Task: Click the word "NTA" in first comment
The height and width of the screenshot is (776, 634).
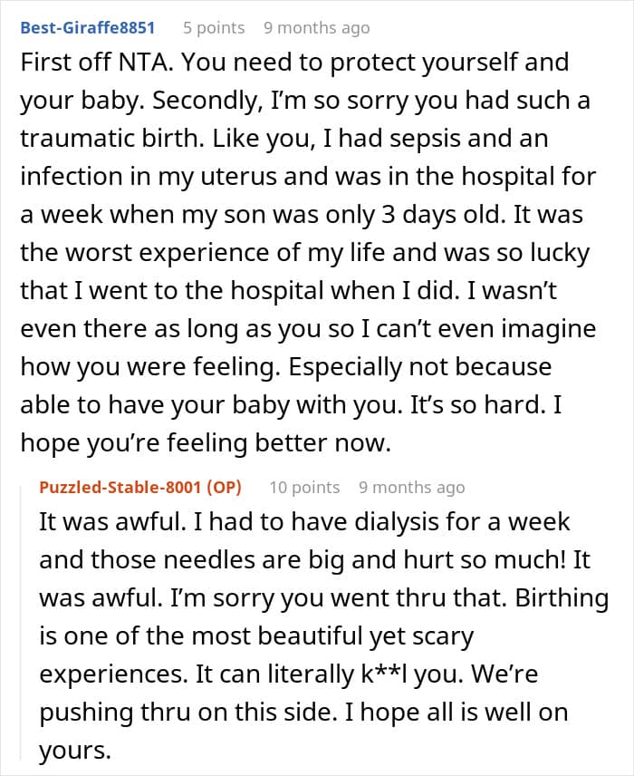Action: tap(146, 63)
